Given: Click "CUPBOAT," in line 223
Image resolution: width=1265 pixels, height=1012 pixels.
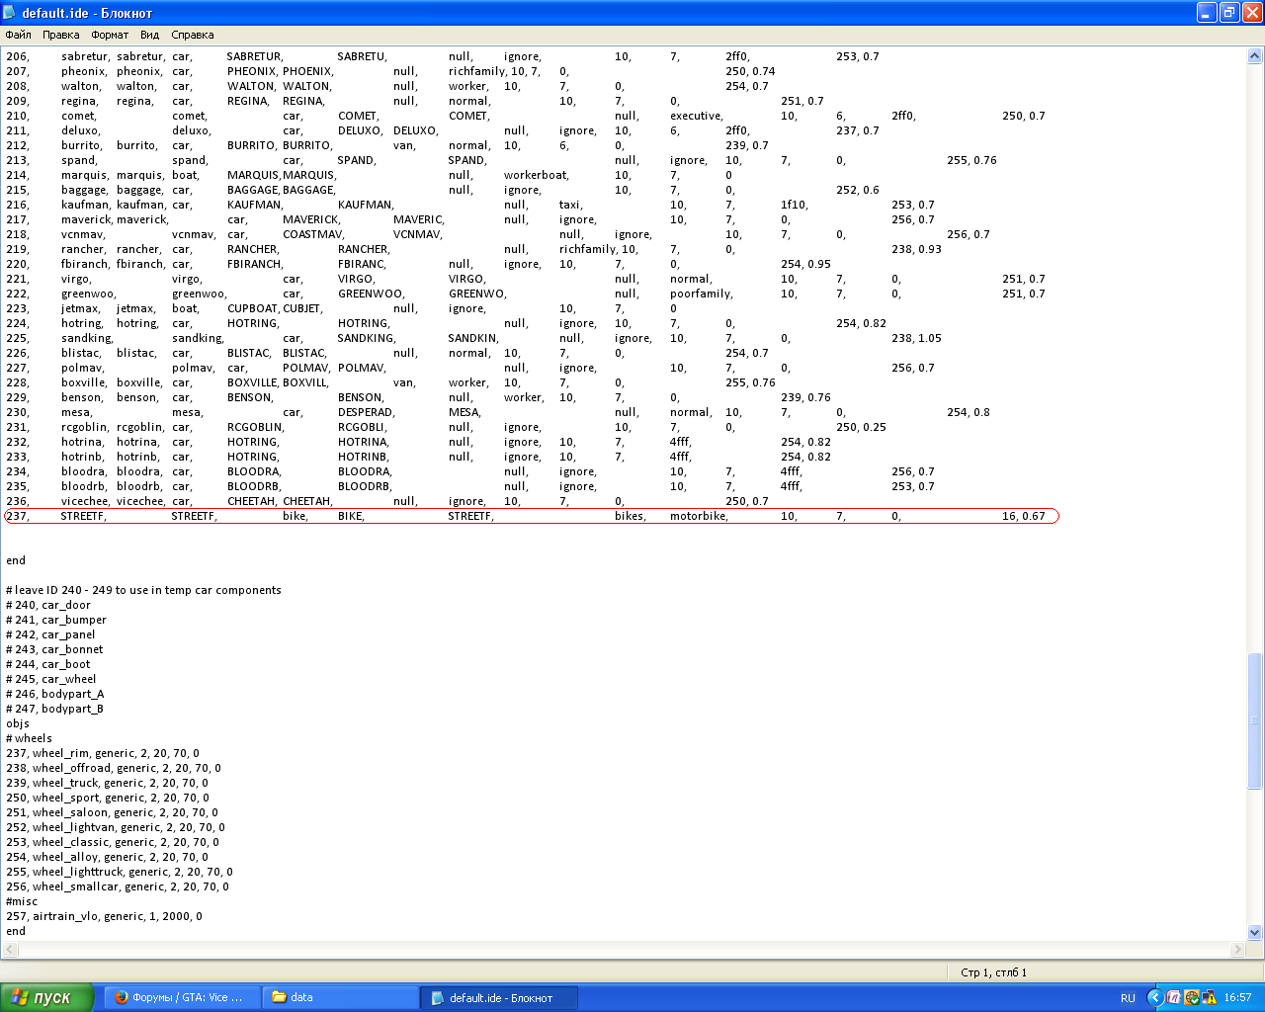Looking at the screenshot, I should click(253, 308).
